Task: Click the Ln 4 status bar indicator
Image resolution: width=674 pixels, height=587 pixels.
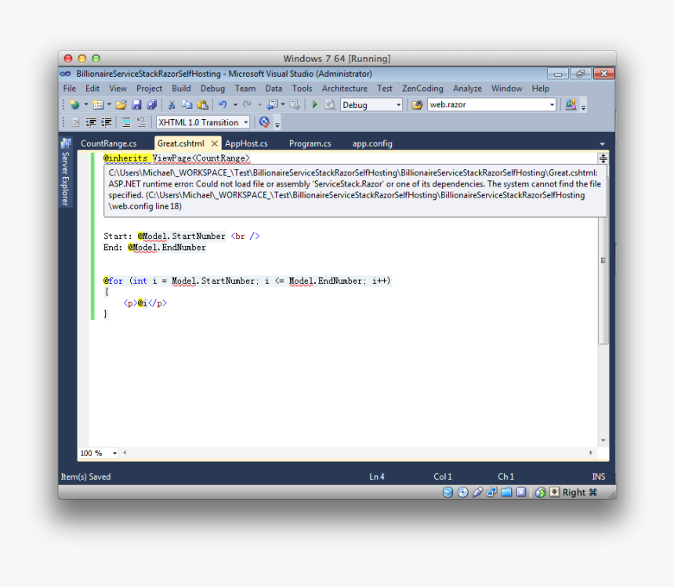Action: [376, 476]
